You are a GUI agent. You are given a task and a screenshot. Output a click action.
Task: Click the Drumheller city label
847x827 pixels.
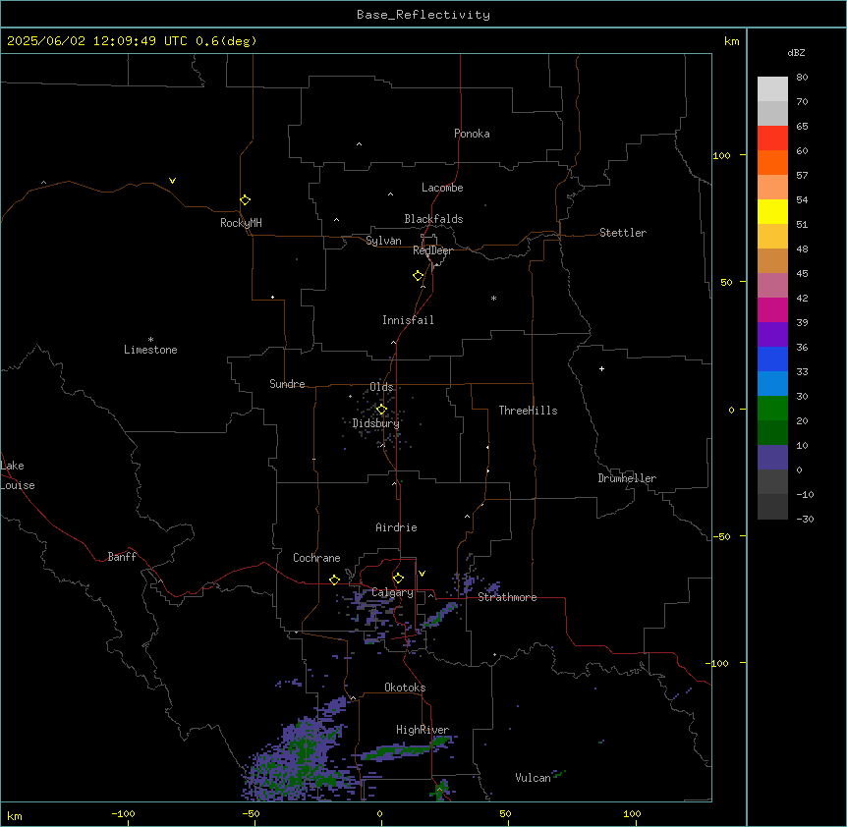coord(627,478)
